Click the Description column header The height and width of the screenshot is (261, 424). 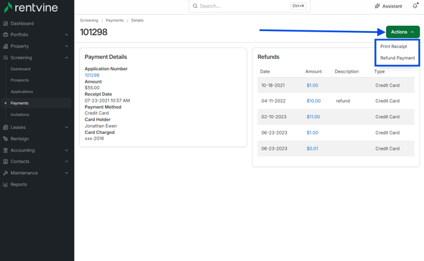tap(347, 71)
